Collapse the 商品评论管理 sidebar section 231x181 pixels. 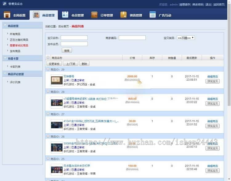pyautogui.click(x=5, y=74)
